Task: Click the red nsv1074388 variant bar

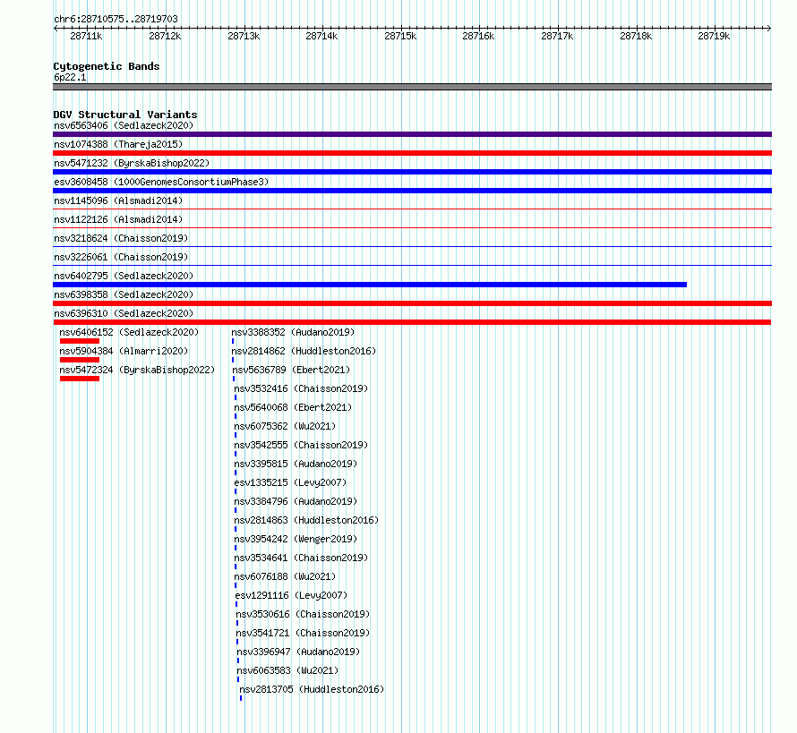Action: 412,153
